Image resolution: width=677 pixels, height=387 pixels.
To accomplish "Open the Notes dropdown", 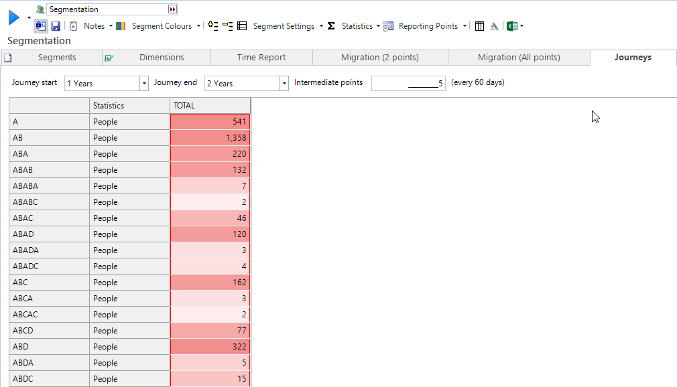I will click(94, 26).
